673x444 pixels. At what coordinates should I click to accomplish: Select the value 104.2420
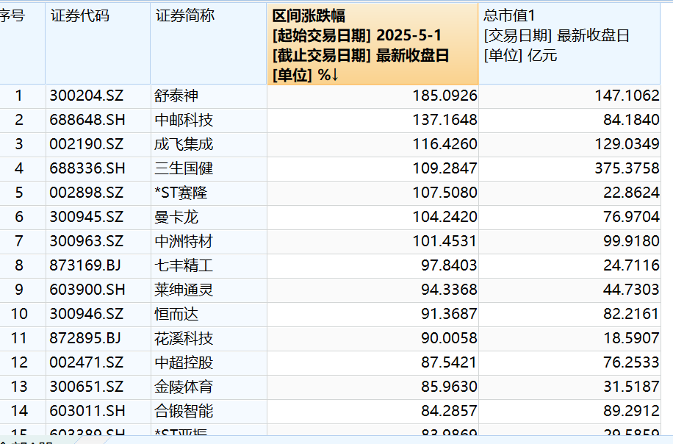[x=445, y=217]
